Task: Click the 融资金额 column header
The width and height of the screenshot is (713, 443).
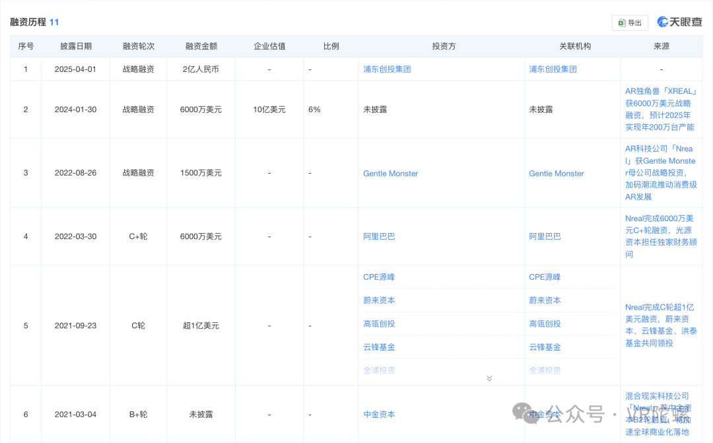Action: [x=201, y=46]
